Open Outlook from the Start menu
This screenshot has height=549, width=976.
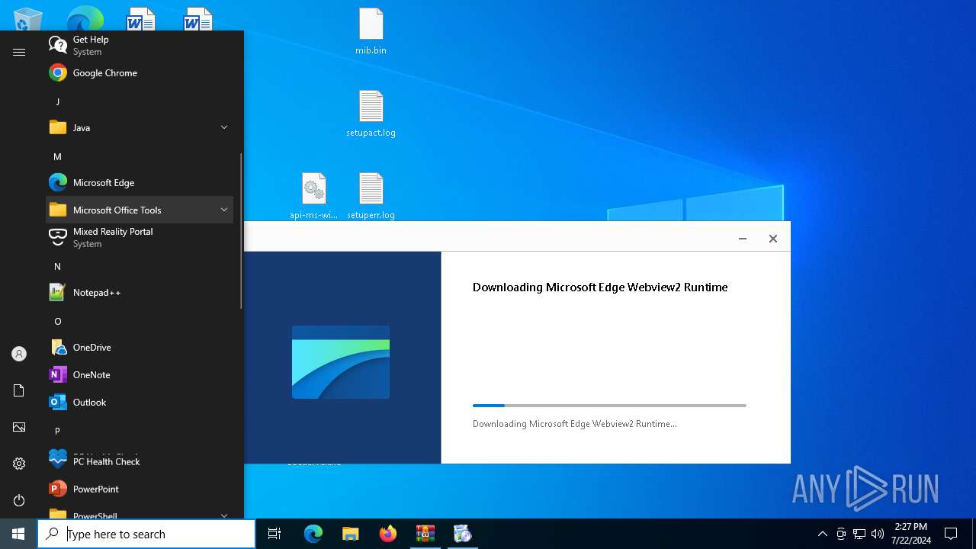(140, 403)
